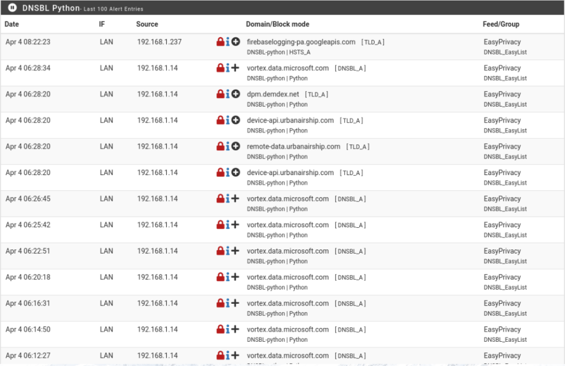This screenshot has height=366, width=565.
Task: Click the red lock on the 06:28:34 row
Action: 221,68
